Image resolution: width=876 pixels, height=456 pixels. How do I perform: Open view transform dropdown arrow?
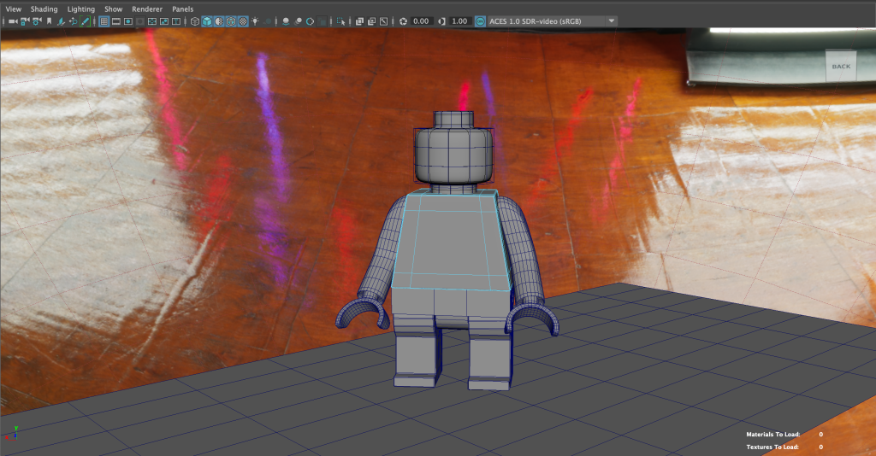[x=611, y=21]
